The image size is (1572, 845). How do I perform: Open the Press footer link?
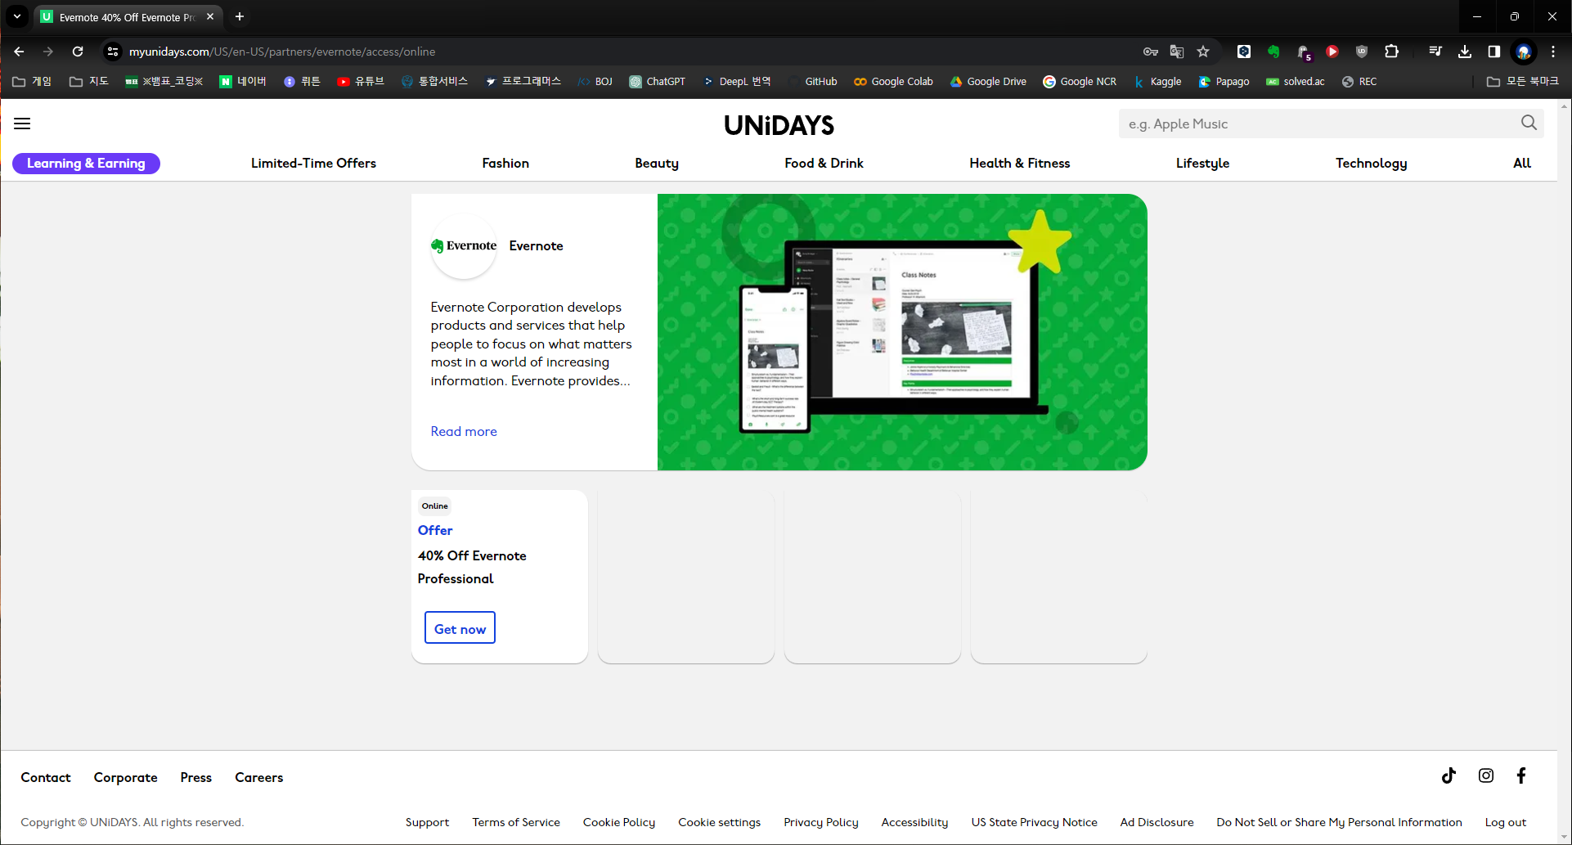(195, 777)
